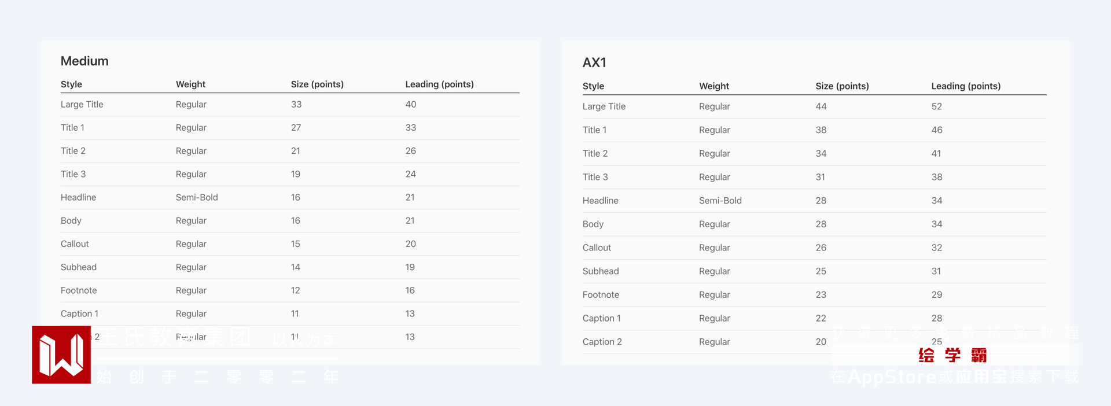Select Headline label in AX1 table
Image resolution: width=1111 pixels, height=406 pixels.
point(600,201)
